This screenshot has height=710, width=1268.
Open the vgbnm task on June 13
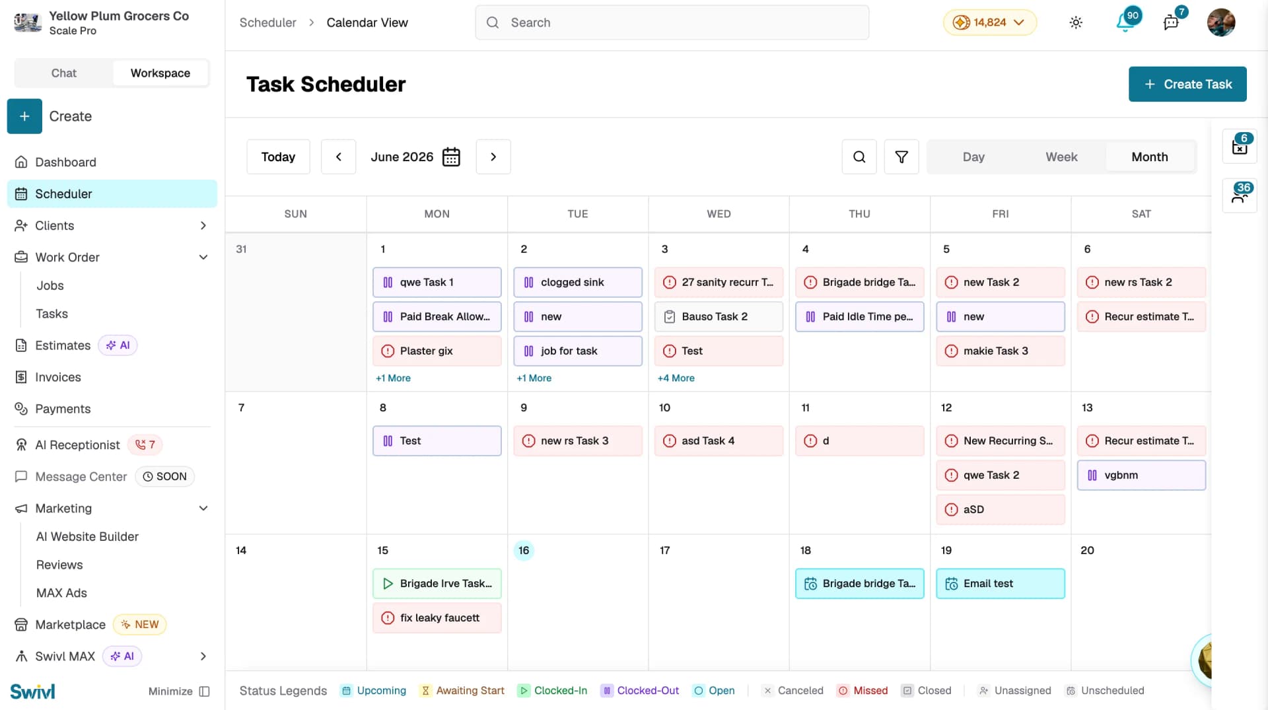[1141, 476]
